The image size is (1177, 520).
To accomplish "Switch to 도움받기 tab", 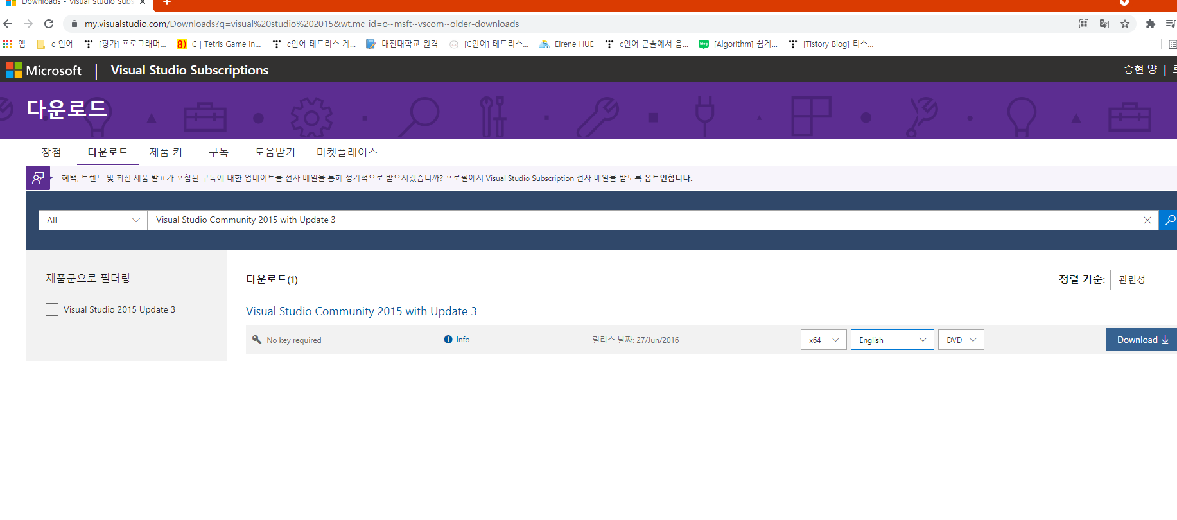I will point(275,152).
